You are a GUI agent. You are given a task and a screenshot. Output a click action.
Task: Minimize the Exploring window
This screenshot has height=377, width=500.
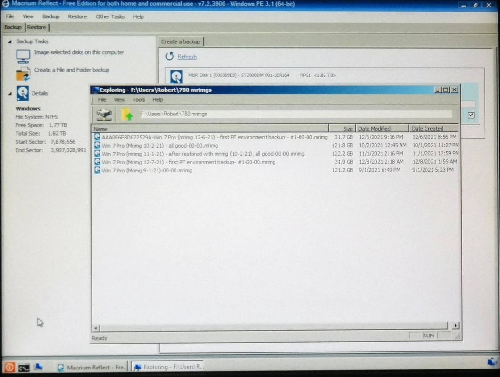coord(439,90)
